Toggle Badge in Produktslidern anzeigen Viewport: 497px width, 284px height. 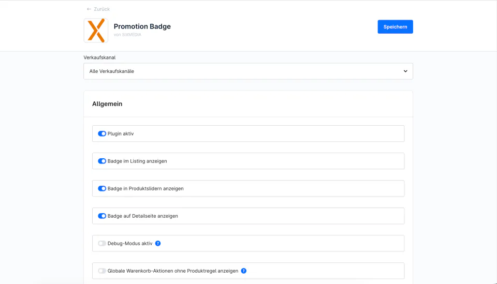[x=102, y=188]
